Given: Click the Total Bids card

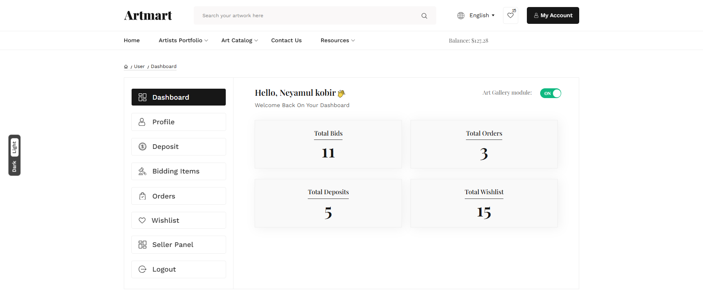Looking at the screenshot, I should pos(328,144).
